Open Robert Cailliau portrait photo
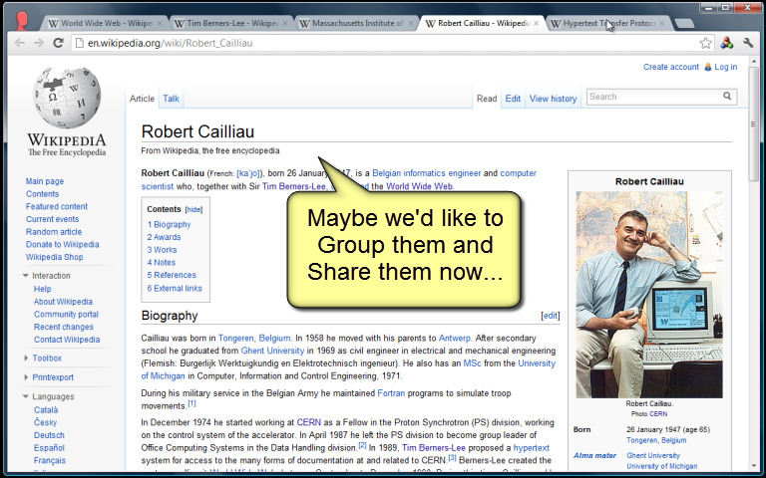Viewport: 766px width, 478px height. (x=649, y=295)
